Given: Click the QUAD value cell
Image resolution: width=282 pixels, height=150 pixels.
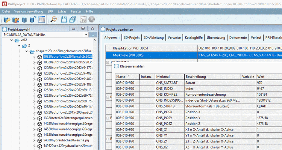Looking at the screenshot, I should click(269, 106).
